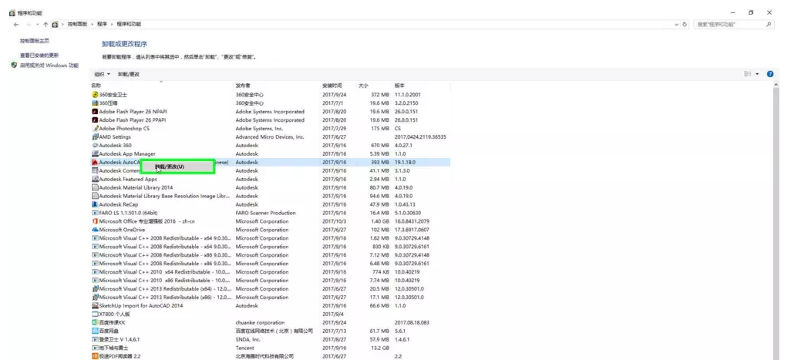The width and height of the screenshot is (788, 360).
Task: Select the Adobe Photoshop CS icon
Action: (95, 129)
